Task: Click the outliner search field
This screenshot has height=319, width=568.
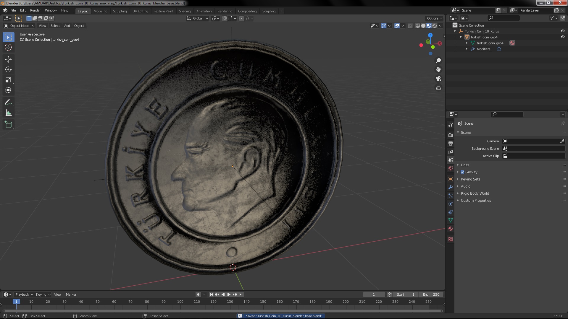Action: pos(504,18)
